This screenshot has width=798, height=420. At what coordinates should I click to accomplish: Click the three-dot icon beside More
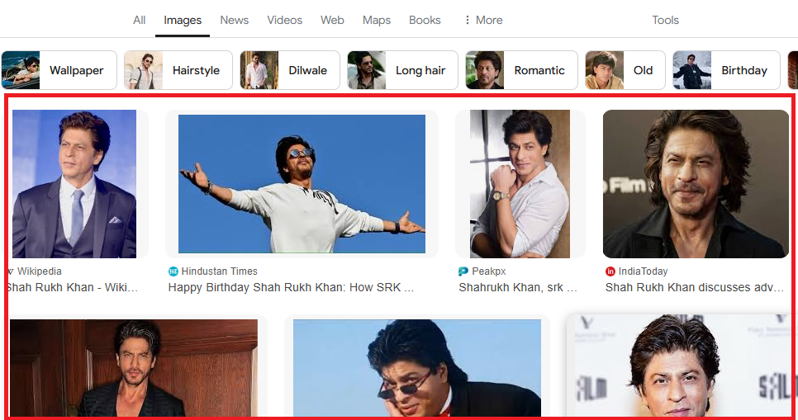tap(468, 20)
